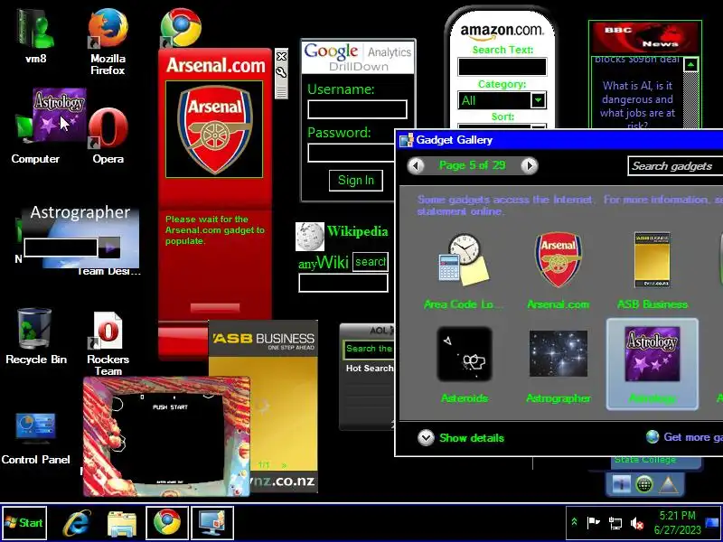
Task: Open the Action Center flag icon
Action: [x=594, y=523]
